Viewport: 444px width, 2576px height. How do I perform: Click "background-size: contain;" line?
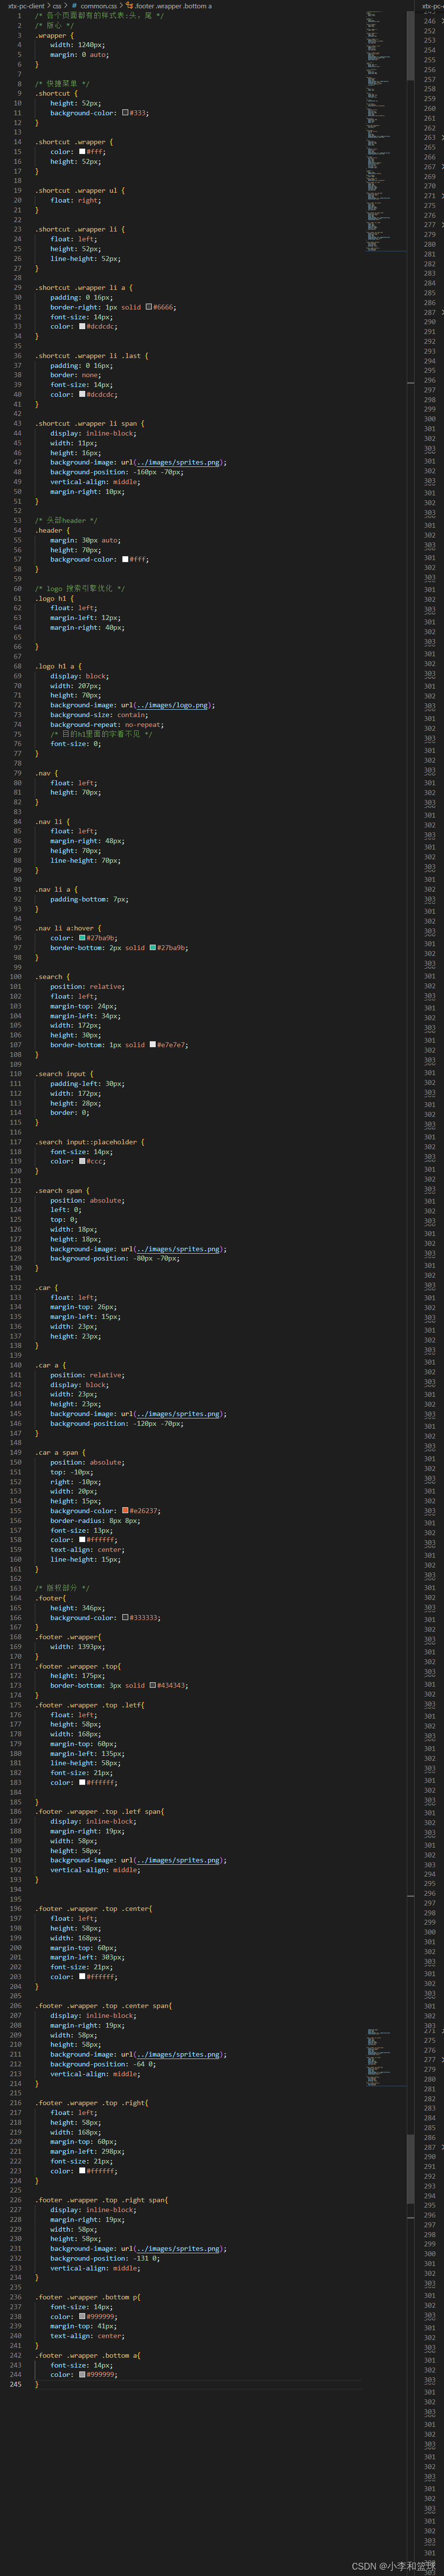(x=100, y=714)
